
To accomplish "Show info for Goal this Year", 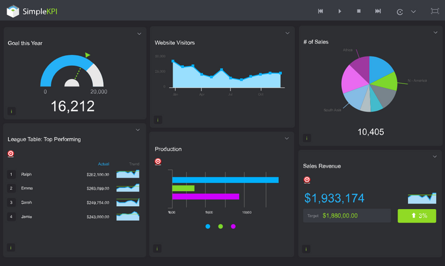I will coord(11,111).
